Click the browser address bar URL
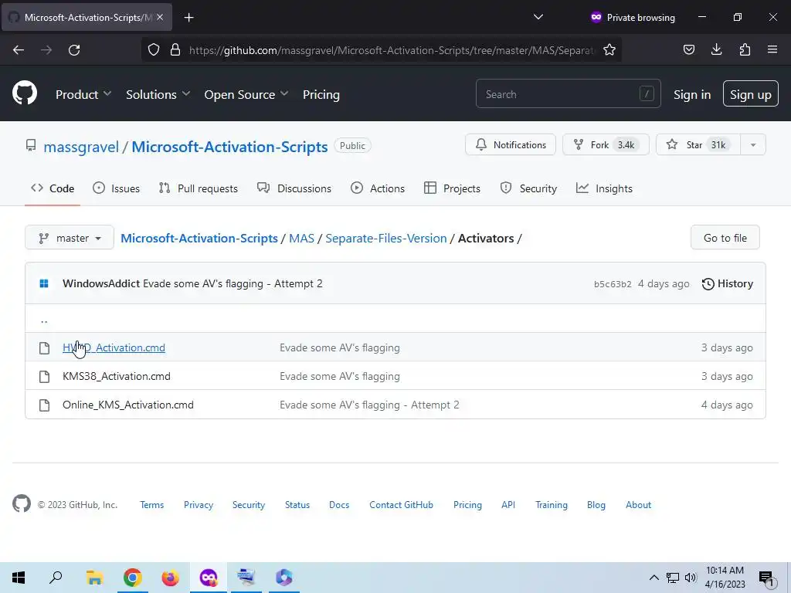 pyautogui.click(x=392, y=50)
